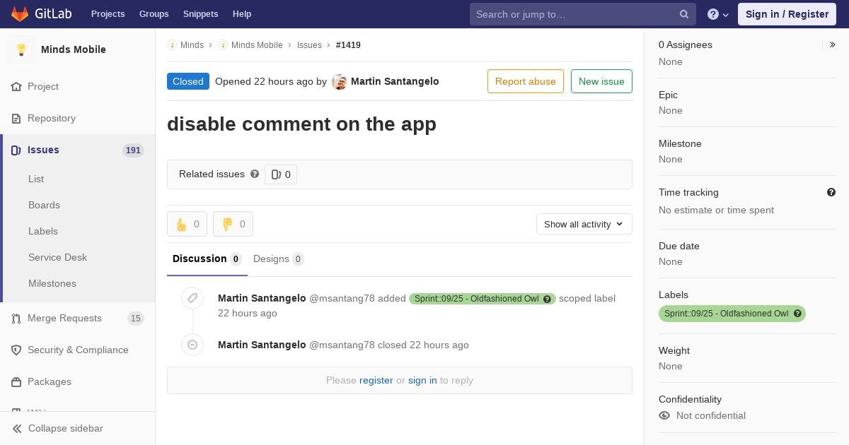849x445 pixels.
Task: Click the label tag icon in activity
Action: (192, 298)
